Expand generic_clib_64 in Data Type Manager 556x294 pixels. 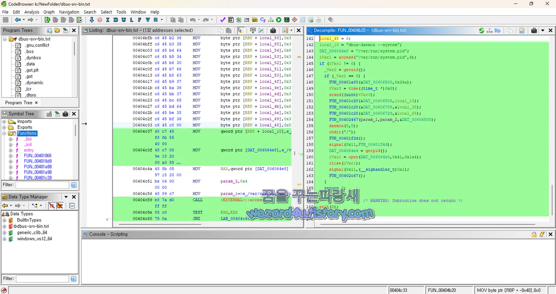[x=4, y=233]
